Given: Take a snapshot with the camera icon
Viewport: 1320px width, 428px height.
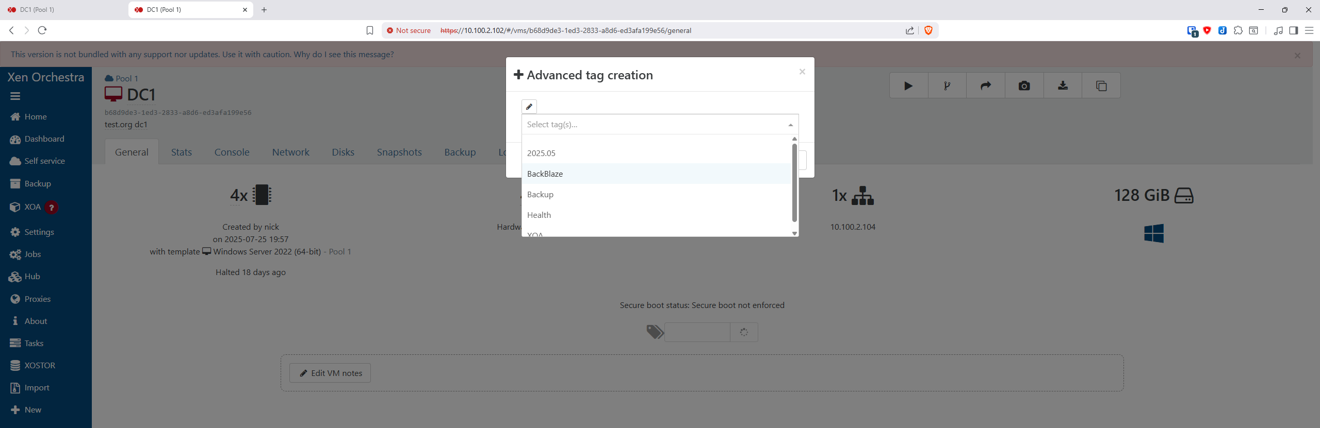Looking at the screenshot, I should click(x=1024, y=86).
